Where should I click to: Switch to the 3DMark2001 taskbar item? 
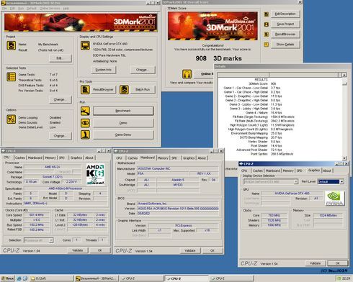coord(96,278)
